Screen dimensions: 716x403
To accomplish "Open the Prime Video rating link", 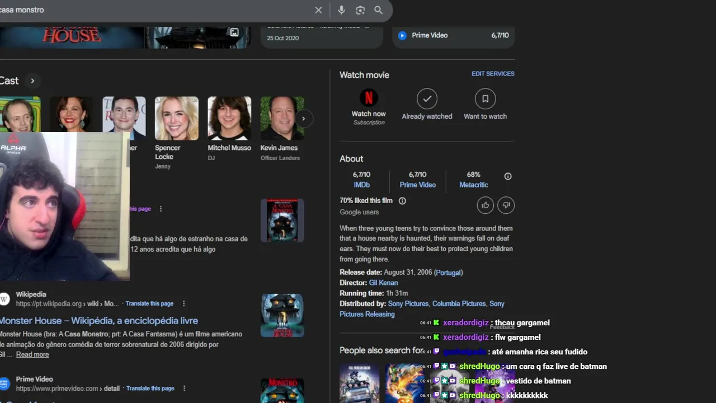I will coord(417,185).
